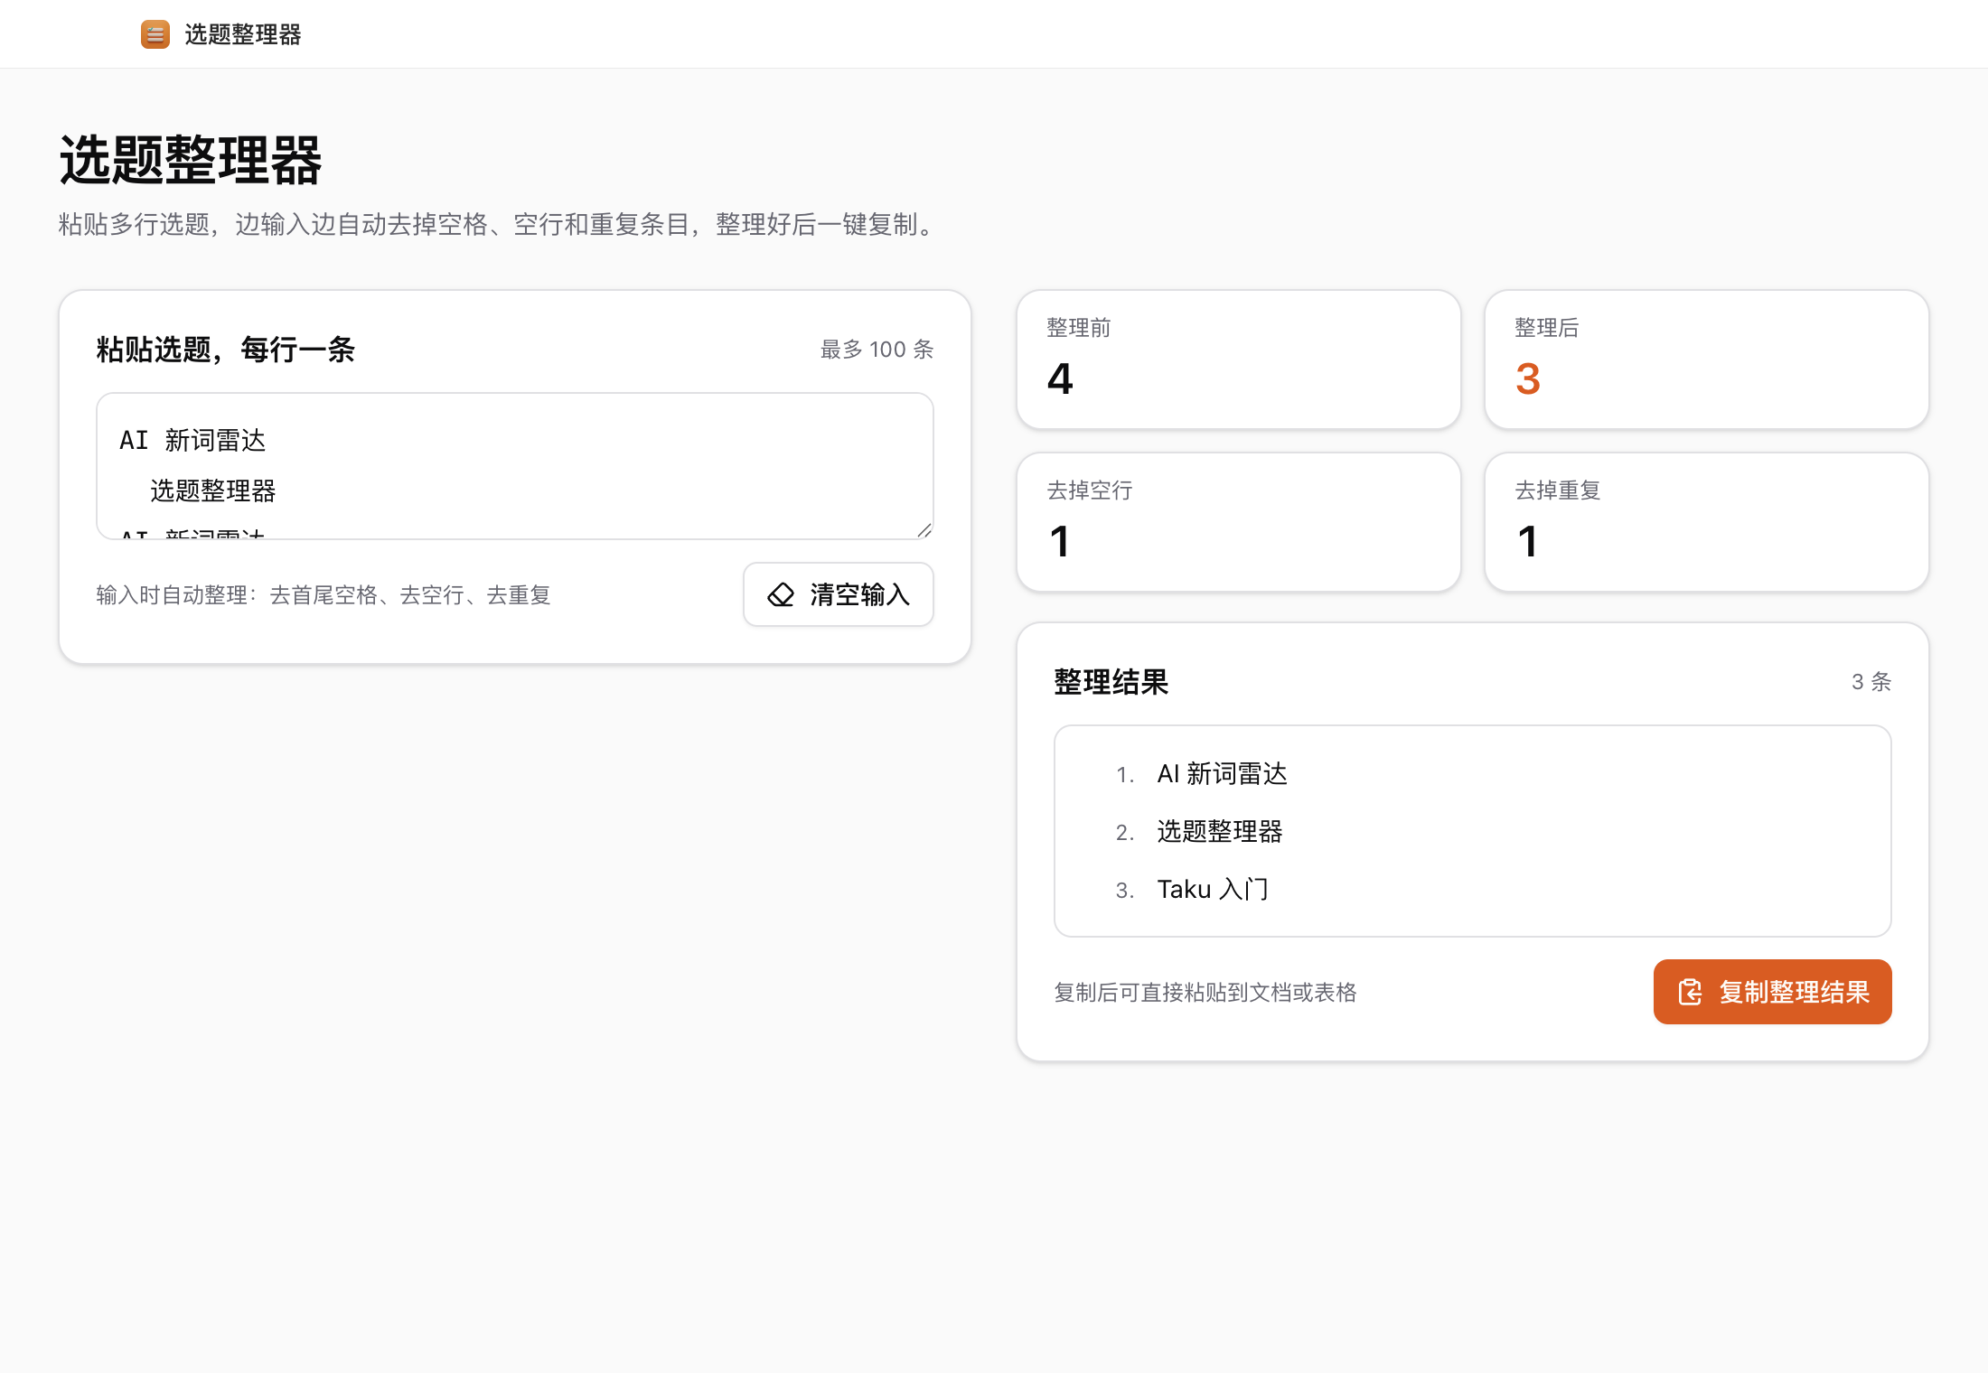Click the 去掉重复 stat value 1
Image resolution: width=1988 pixels, height=1373 pixels.
(x=1528, y=541)
